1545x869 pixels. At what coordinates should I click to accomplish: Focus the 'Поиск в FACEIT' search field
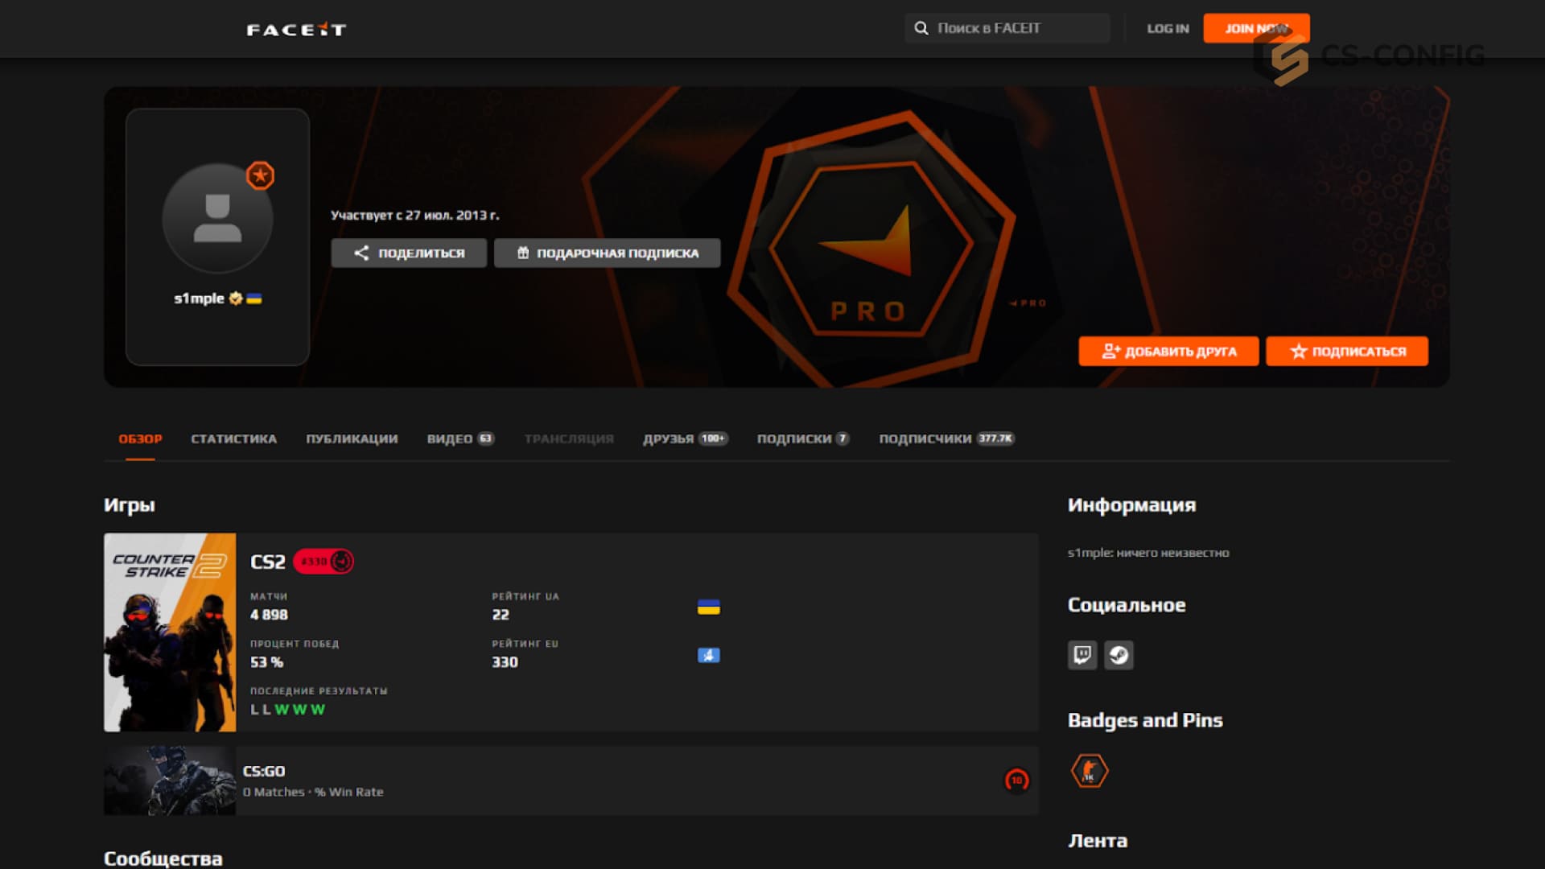[1007, 28]
